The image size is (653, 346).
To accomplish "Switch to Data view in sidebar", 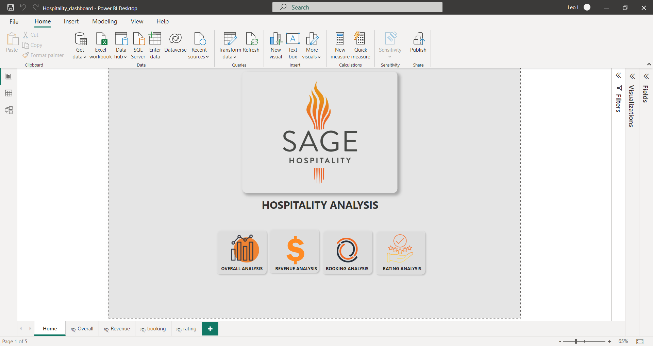I will click(x=9, y=93).
